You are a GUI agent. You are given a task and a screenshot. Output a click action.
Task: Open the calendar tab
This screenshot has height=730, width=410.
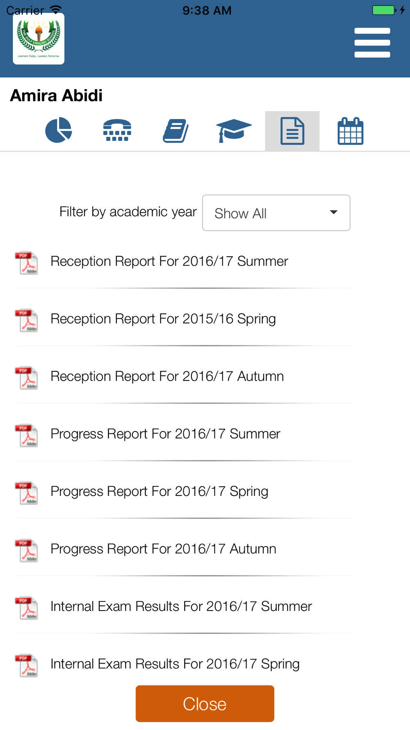click(351, 131)
